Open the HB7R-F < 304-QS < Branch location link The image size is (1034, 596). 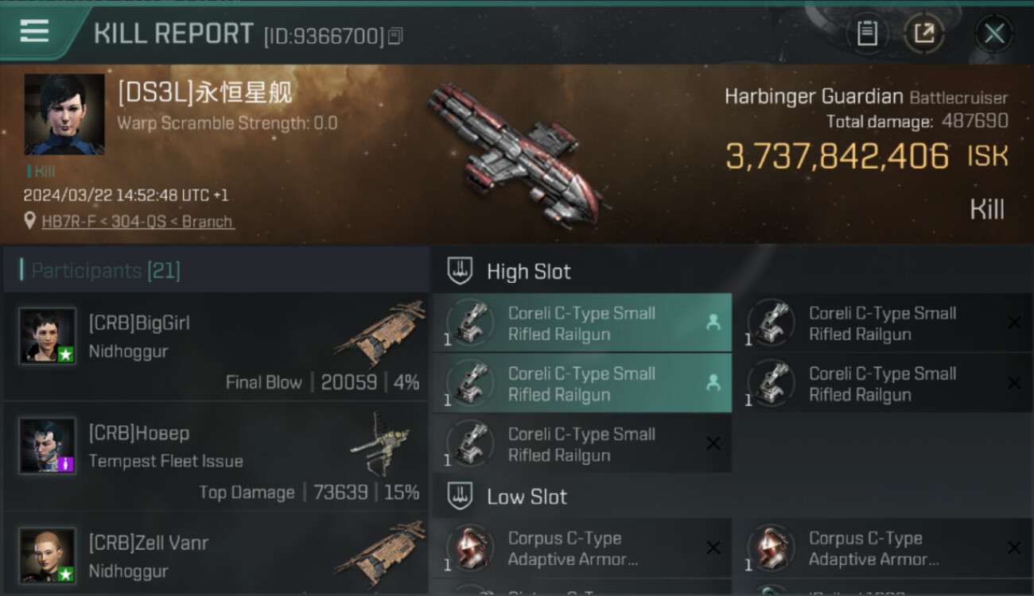(x=138, y=222)
